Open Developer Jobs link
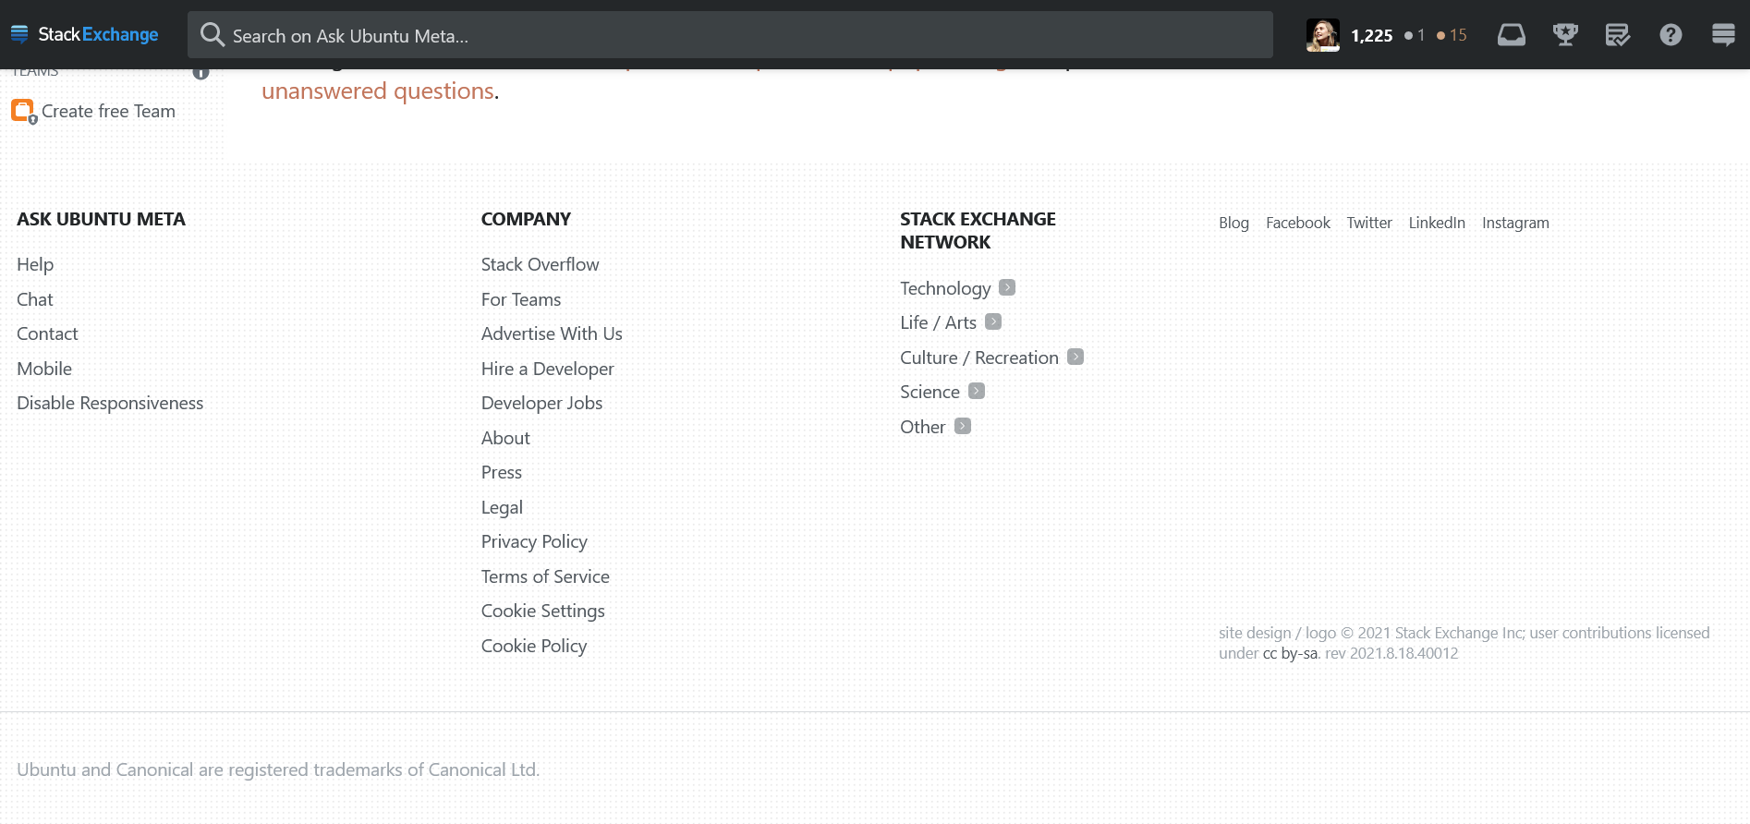This screenshot has width=1750, height=824. point(541,403)
